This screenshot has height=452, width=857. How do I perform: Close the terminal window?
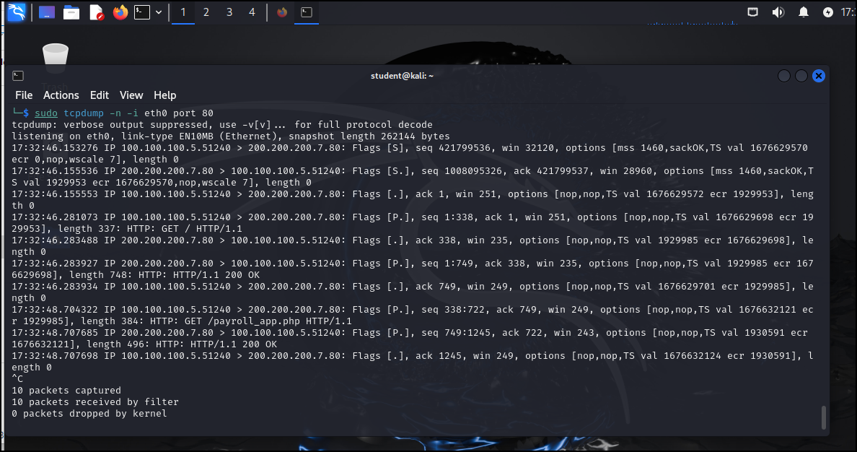(x=819, y=76)
